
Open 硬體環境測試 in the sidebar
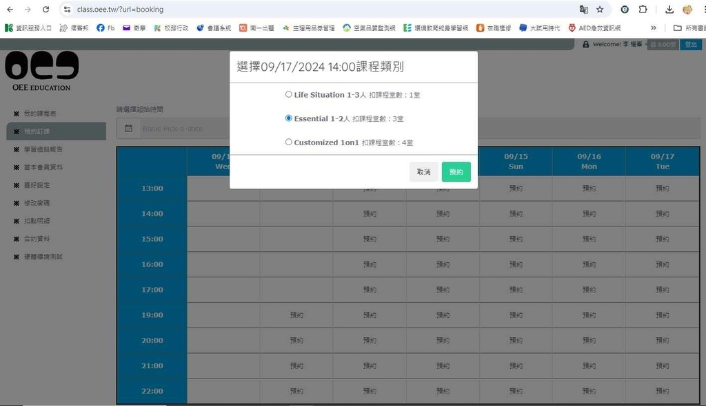click(x=43, y=257)
